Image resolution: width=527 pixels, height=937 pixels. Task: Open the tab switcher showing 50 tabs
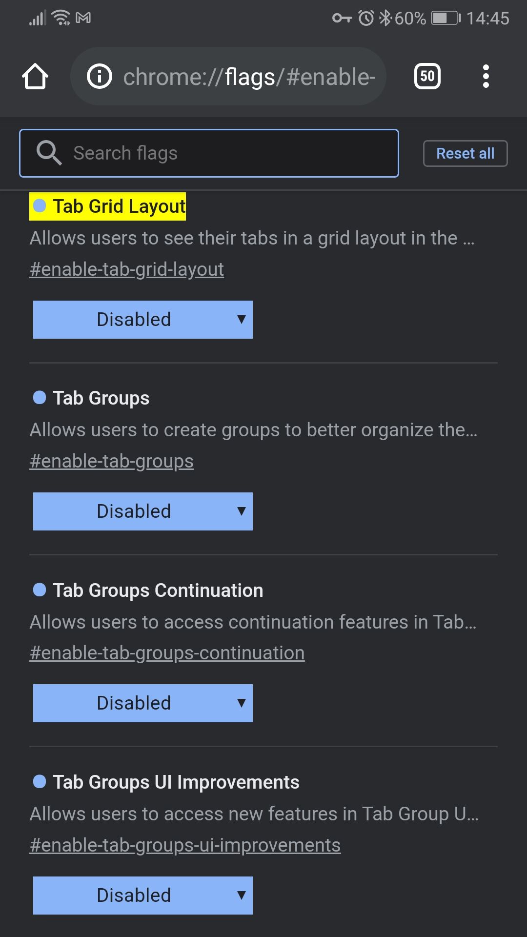point(427,76)
